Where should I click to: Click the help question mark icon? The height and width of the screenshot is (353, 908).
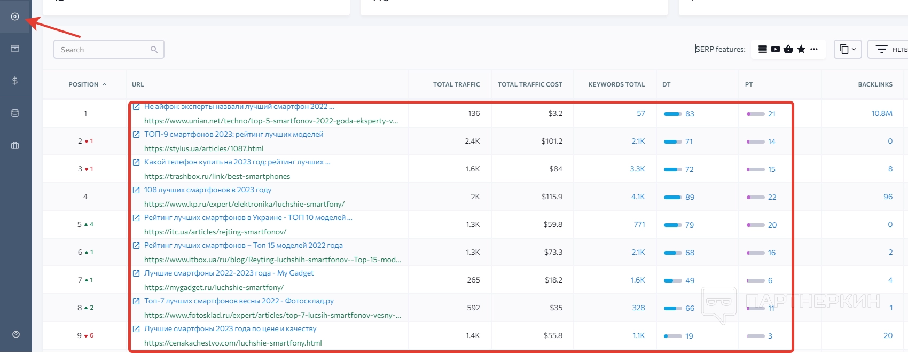click(16, 334)
